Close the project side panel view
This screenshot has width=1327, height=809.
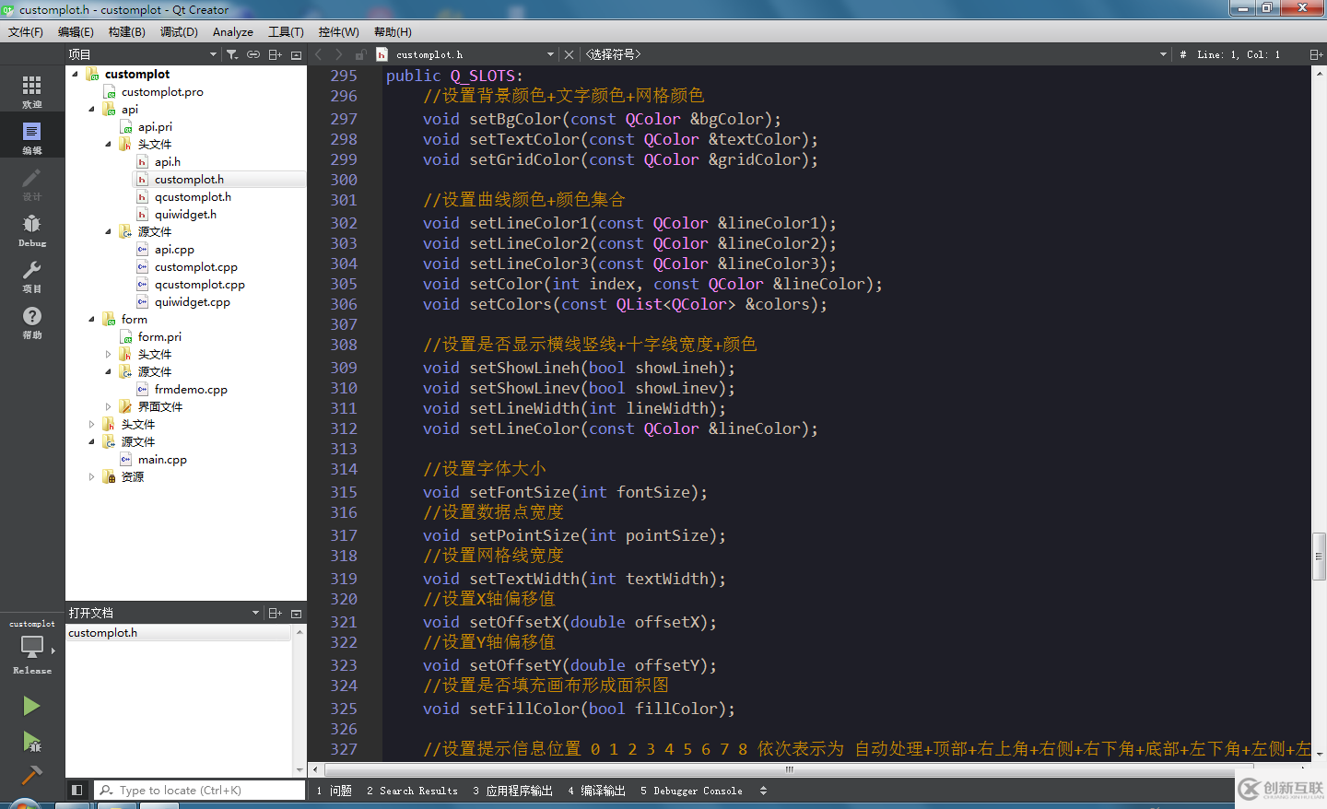296,55
